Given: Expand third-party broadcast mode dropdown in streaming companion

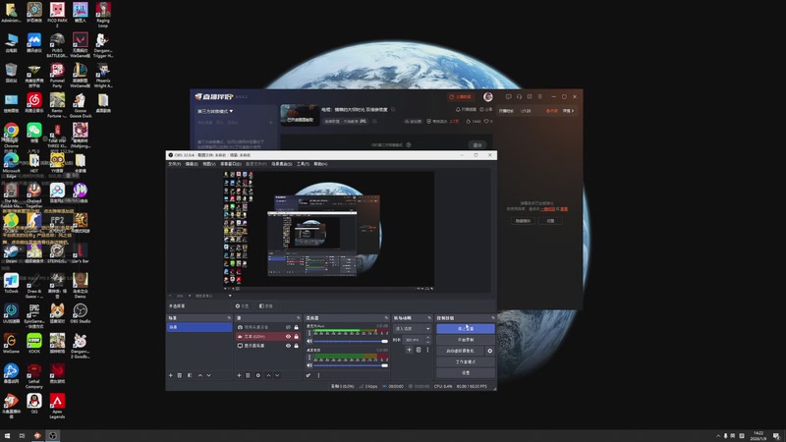Looking at the screenshot, I should click(x=215, y=111).
